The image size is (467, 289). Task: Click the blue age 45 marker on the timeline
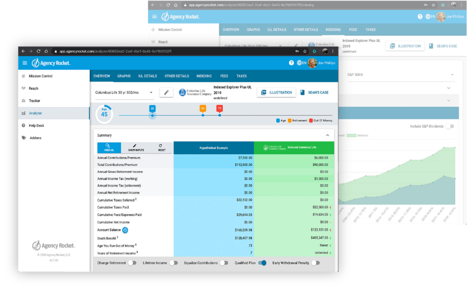152,109
